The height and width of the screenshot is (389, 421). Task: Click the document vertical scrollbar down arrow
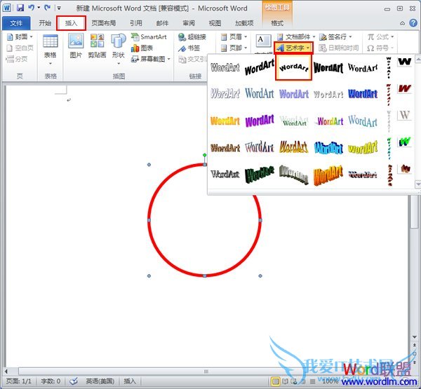[x=414, y=336]
